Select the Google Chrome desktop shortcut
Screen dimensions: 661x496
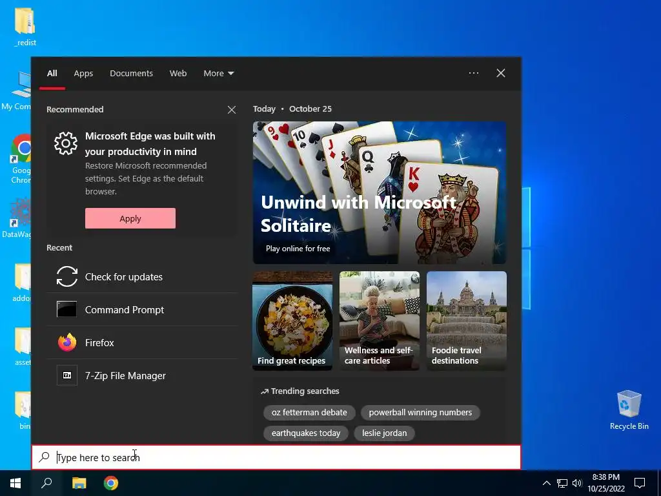pyautogui.click(x=21, y=159)
